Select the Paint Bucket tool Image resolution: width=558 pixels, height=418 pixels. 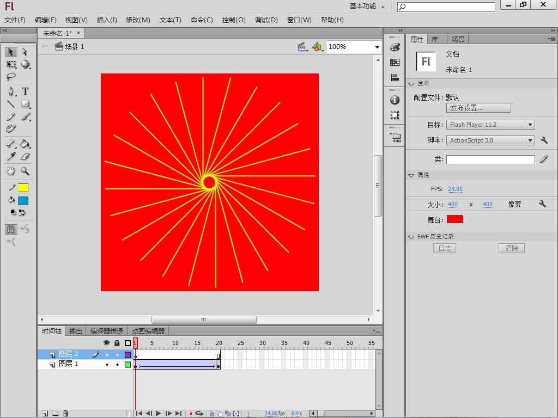coord(25,144)
